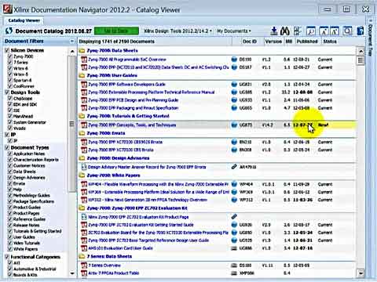This screenshot has width=377, height=282.
Task: Sort documents by the Status column
Action: (x=329, y=42)
